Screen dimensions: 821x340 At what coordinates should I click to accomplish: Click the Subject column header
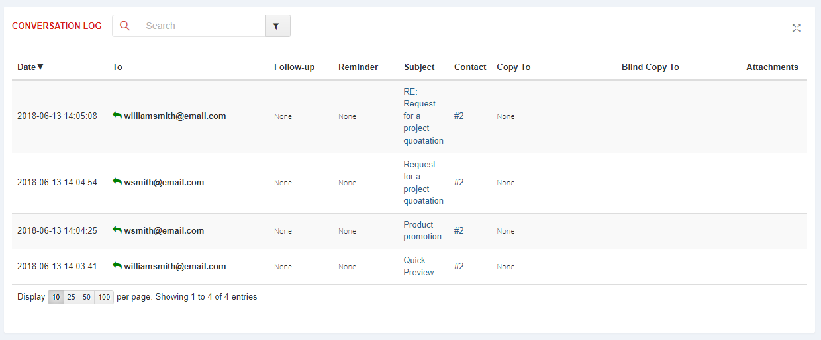[419, 67]
